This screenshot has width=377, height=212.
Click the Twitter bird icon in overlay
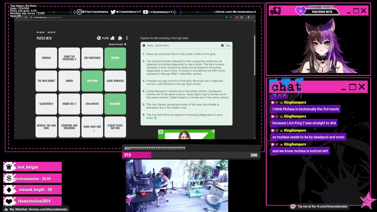113,12
